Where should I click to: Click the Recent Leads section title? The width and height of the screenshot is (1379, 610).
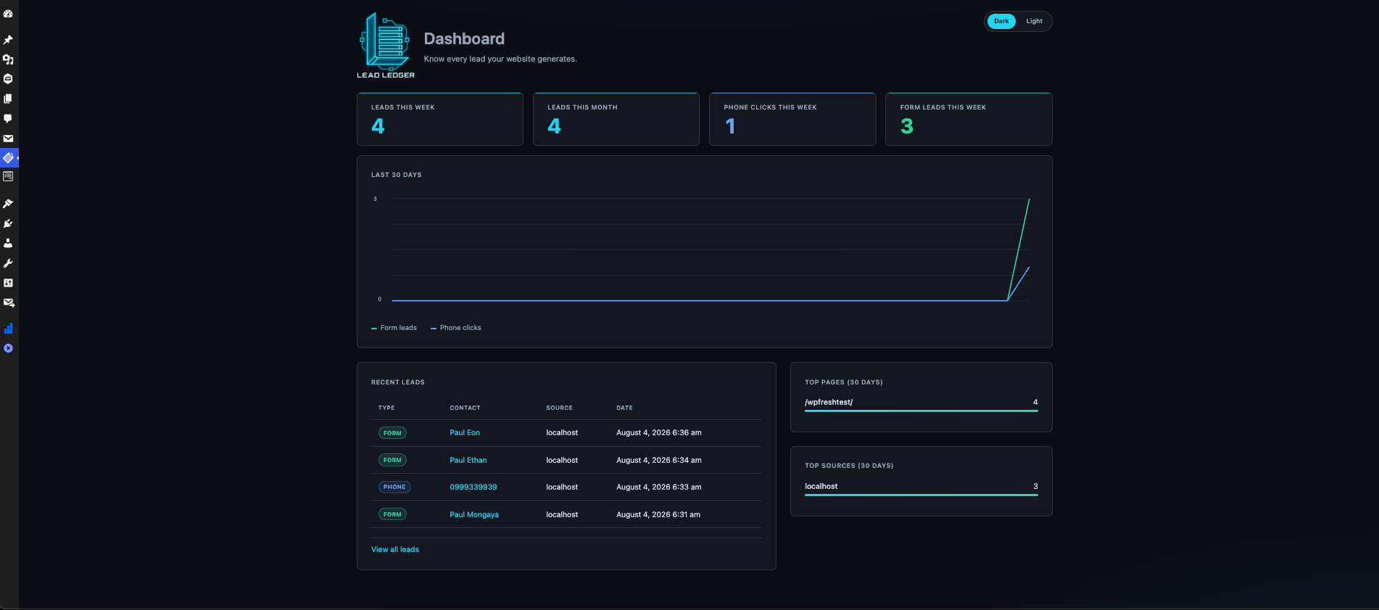point(398,382)
